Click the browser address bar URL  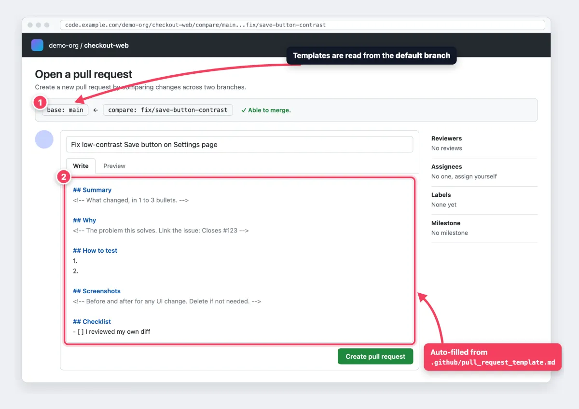tap(302, 25)
